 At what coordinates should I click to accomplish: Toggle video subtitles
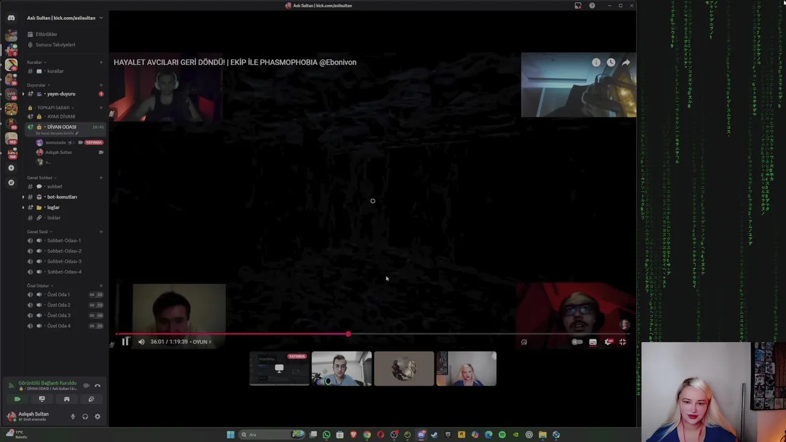tap(593, 342)
